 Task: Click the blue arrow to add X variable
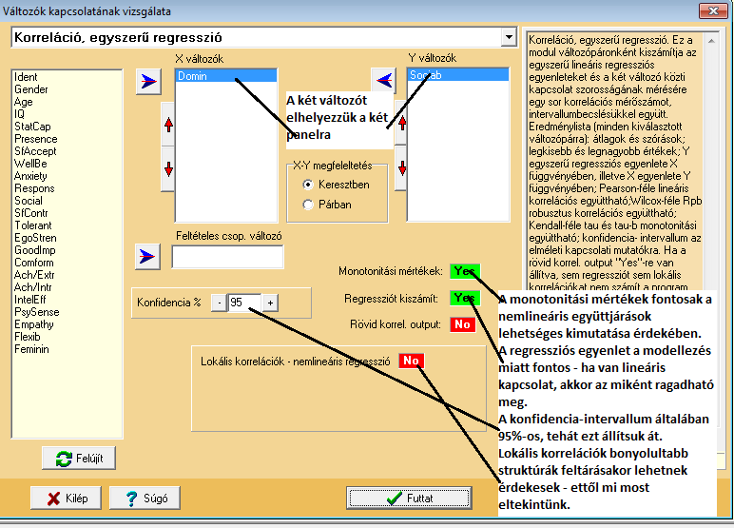pos(147,81)
